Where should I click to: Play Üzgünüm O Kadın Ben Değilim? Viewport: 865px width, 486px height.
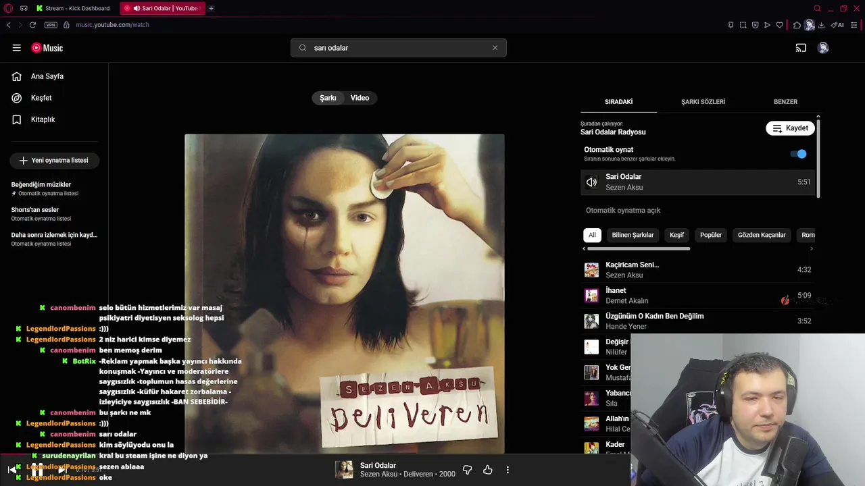tap(697, 321)
